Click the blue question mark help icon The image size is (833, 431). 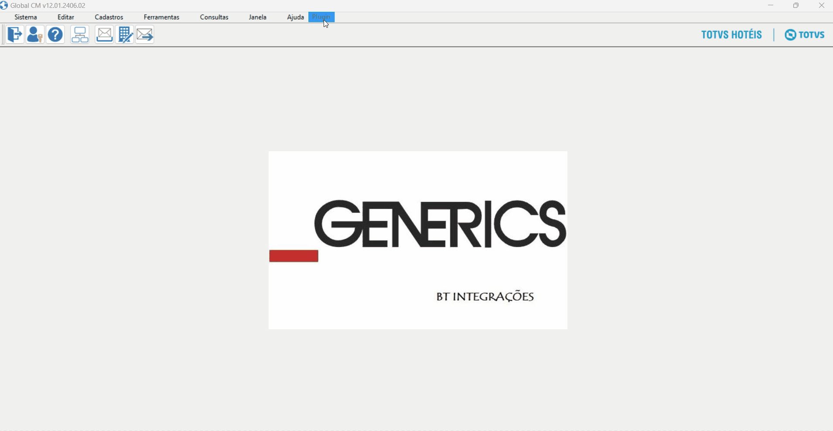[55, 34]
